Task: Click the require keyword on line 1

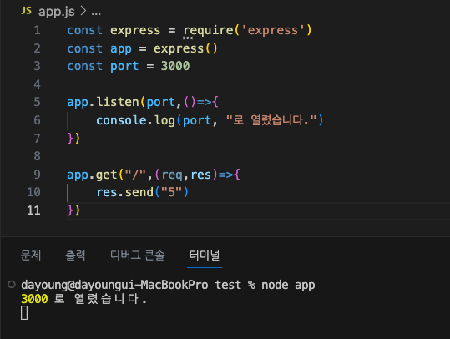Action: (x=209, y=30)
